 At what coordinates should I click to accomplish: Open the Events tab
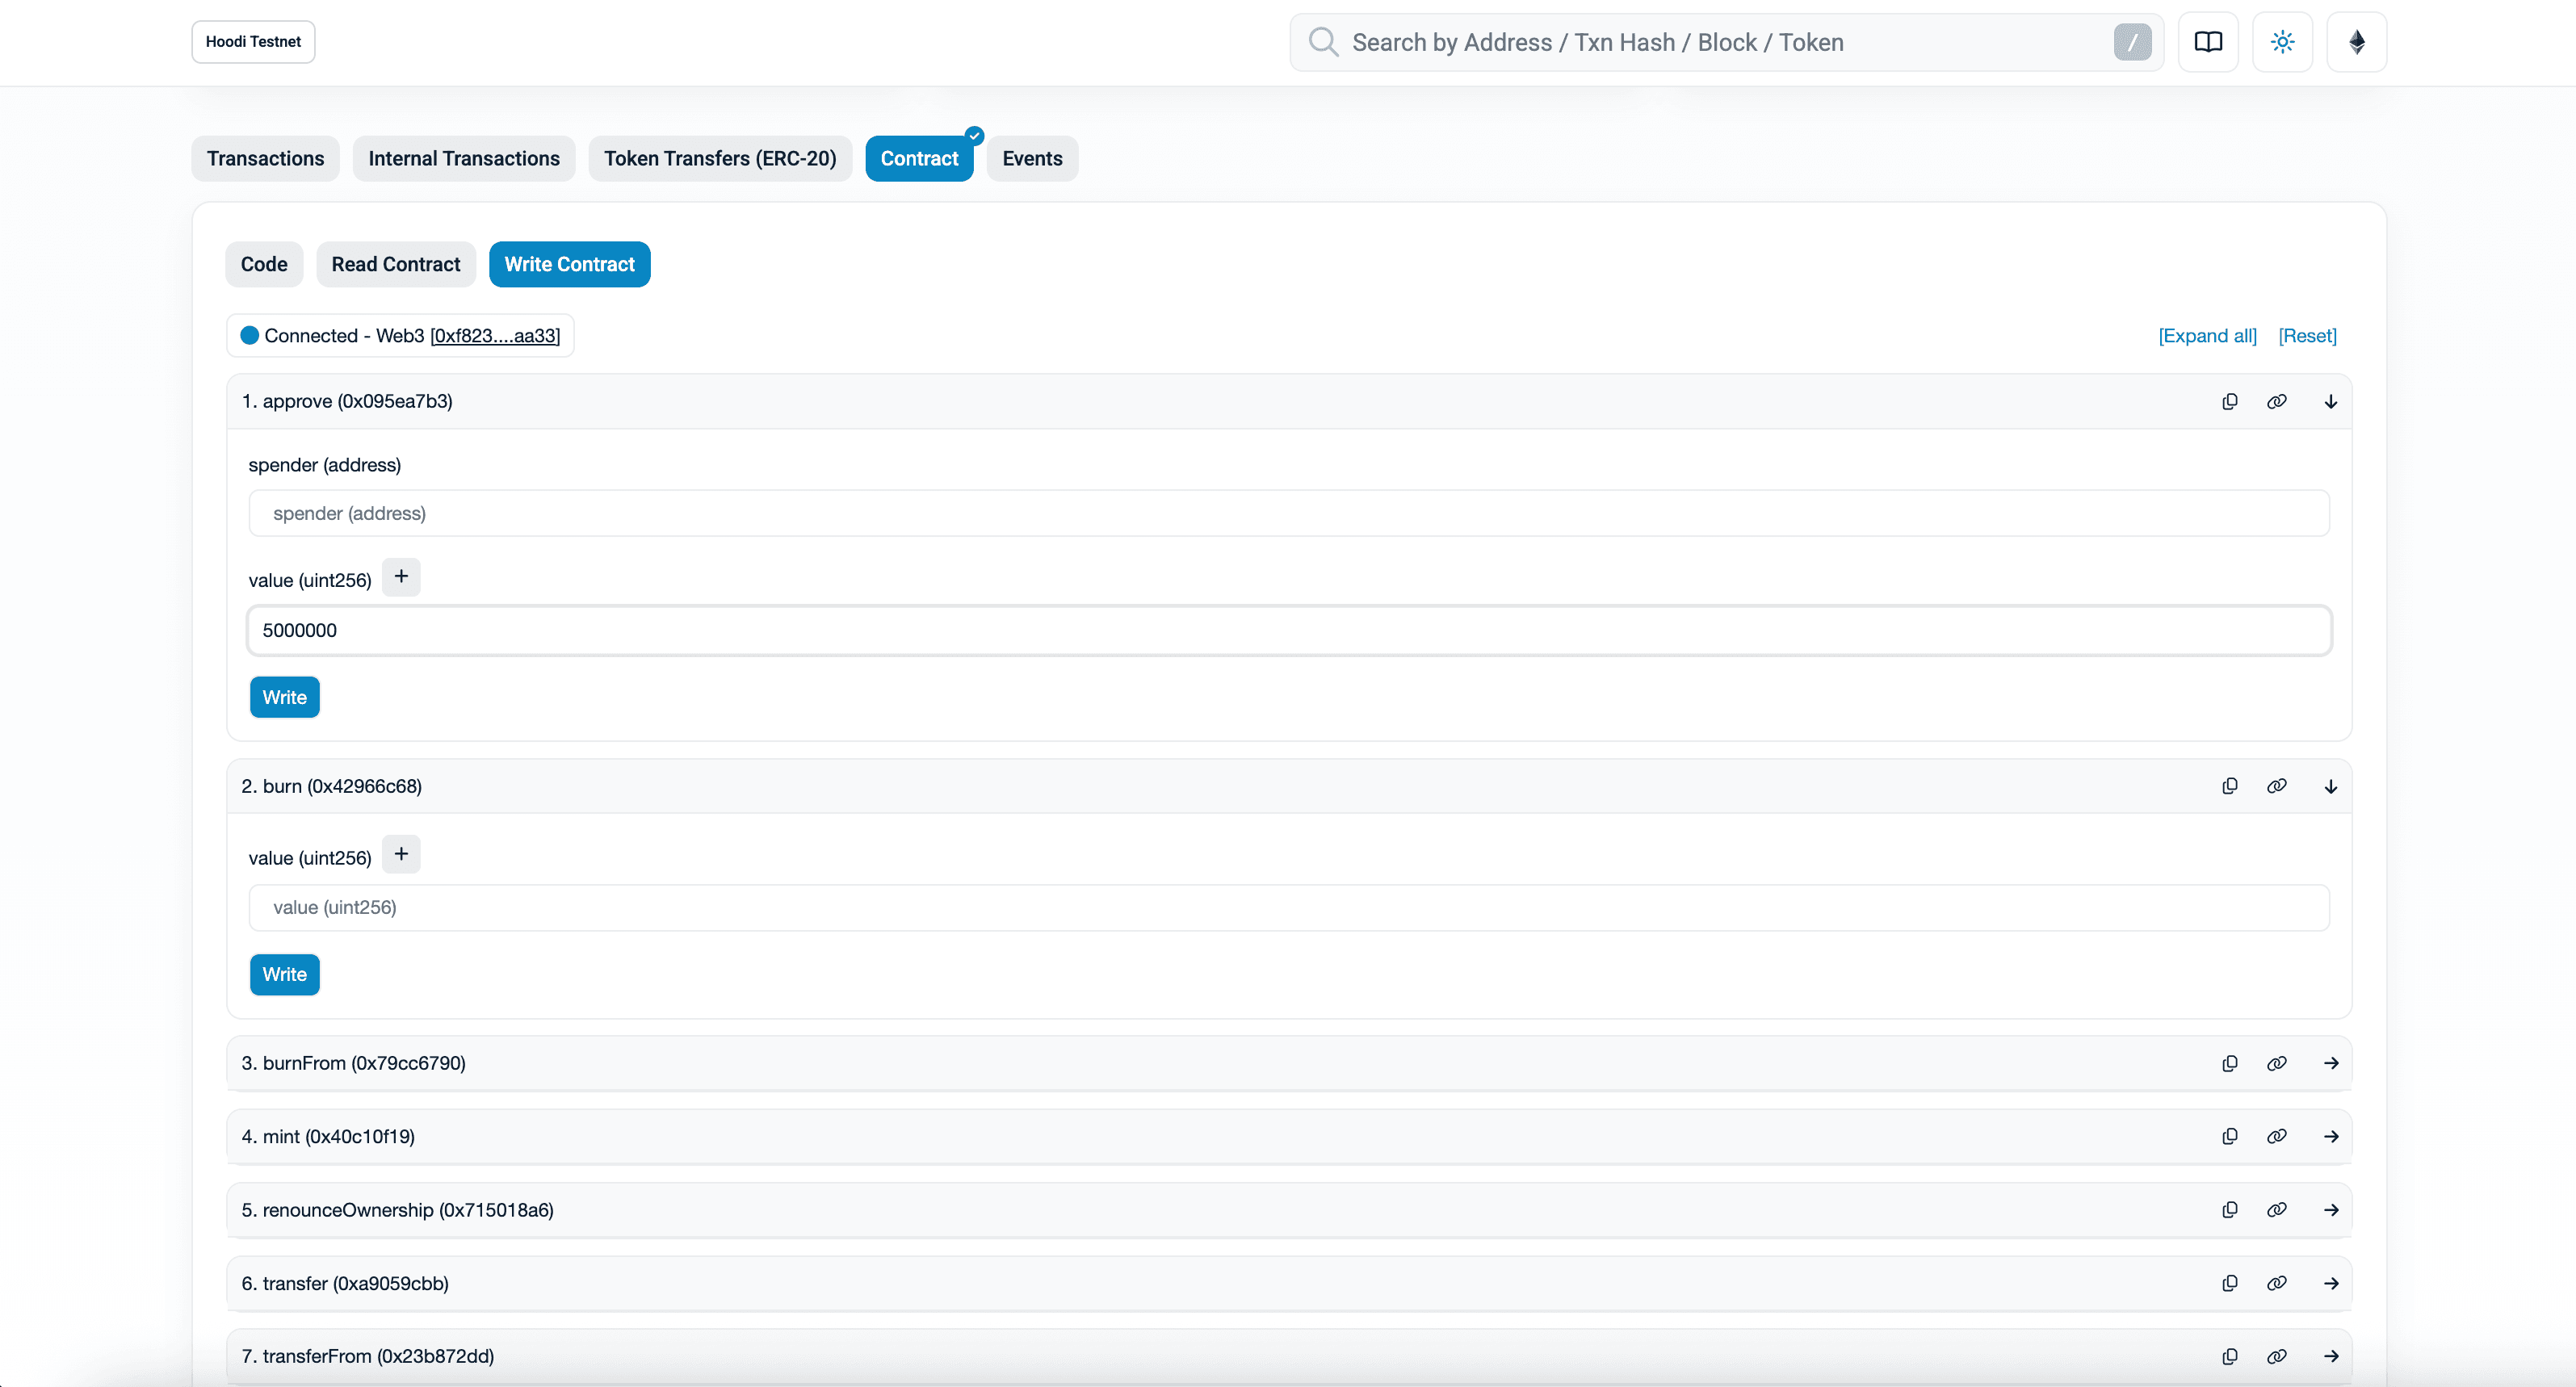click(1032, 158)
